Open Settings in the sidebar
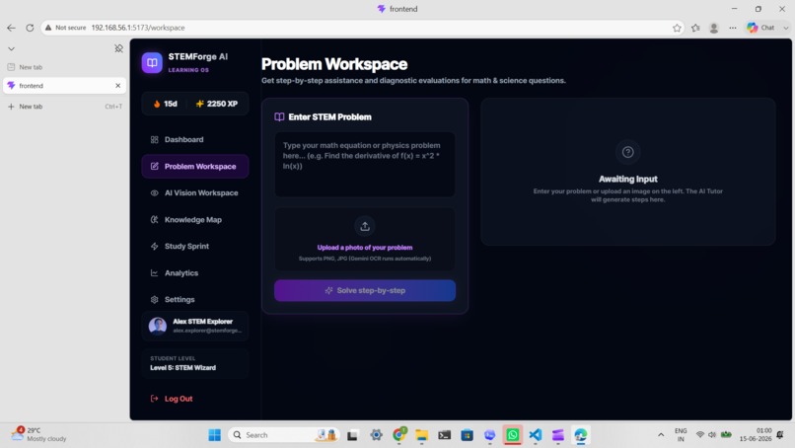Screen dimensions: 795x448 (194, 299)
